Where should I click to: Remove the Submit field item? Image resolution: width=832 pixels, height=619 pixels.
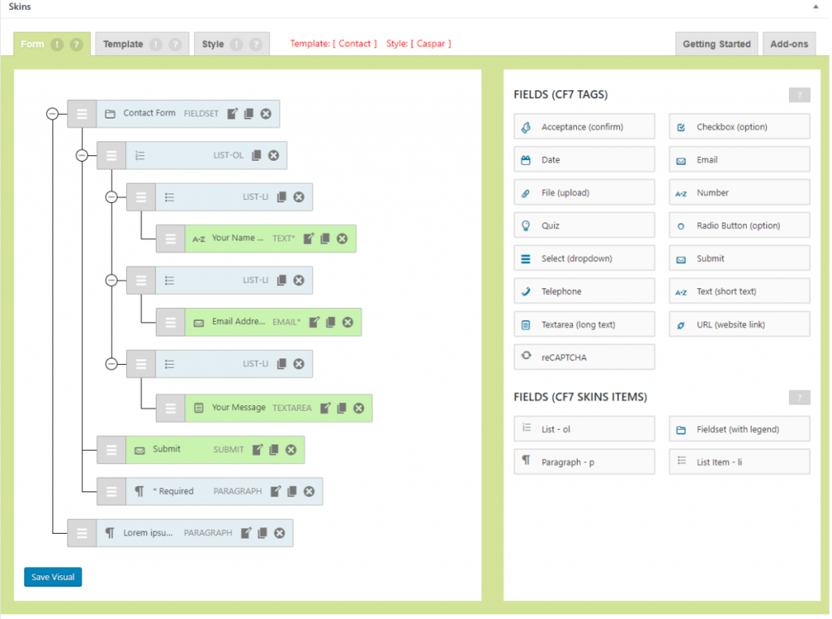[290, 450]
